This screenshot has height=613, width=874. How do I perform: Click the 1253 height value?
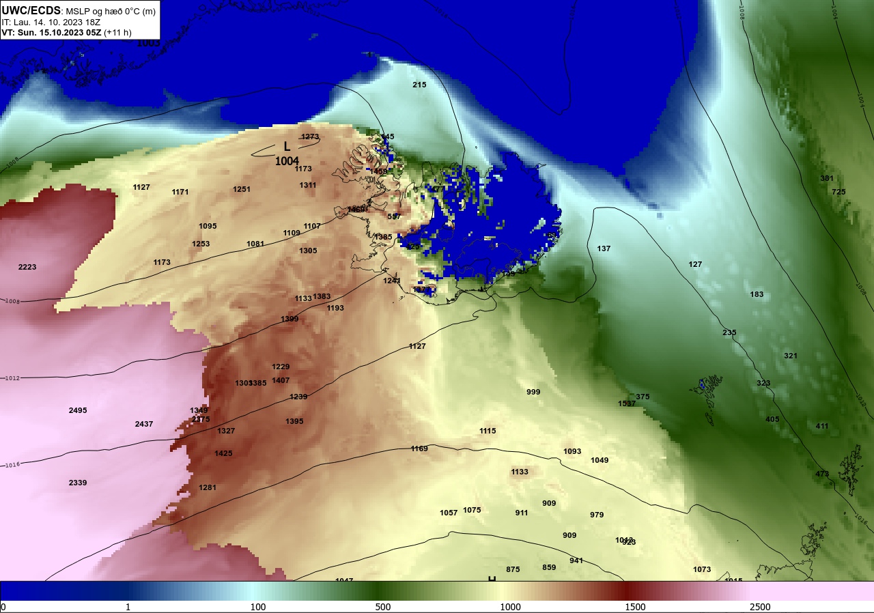[x=201, y=244]
